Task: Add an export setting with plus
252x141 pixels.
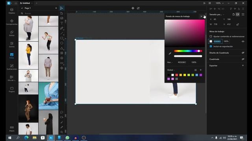Action: (x=243, y=65)
